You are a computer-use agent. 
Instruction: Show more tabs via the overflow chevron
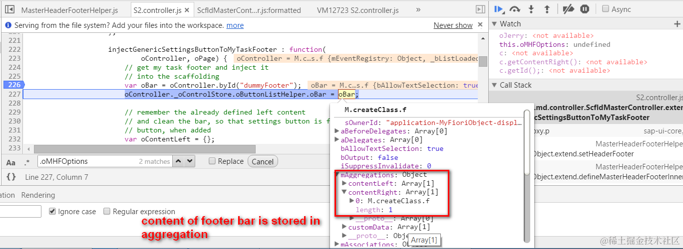pyautogui.click(x=418, y=9)
